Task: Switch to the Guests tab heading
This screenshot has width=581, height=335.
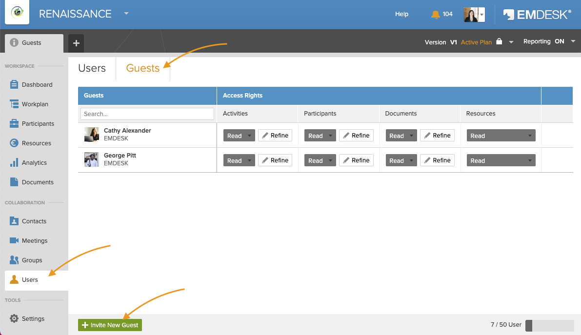Action: (142, 68)
